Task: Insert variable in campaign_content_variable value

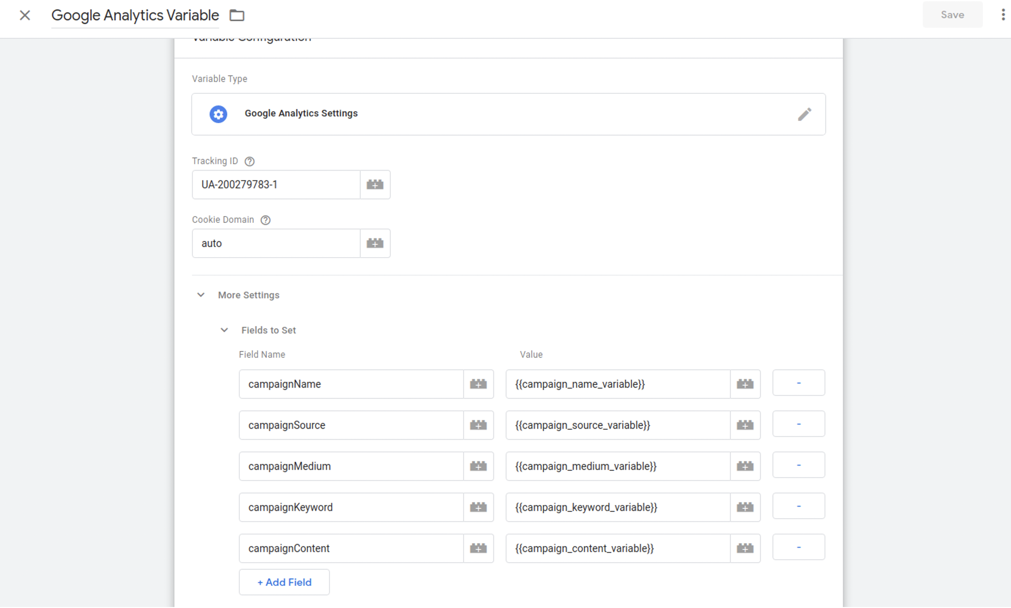Action: [x=745, y=549]
